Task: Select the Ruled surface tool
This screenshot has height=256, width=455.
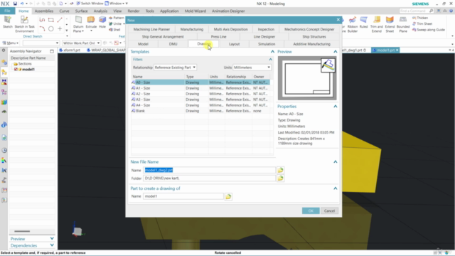Action: pyautogui.click(x=363, y=22)
